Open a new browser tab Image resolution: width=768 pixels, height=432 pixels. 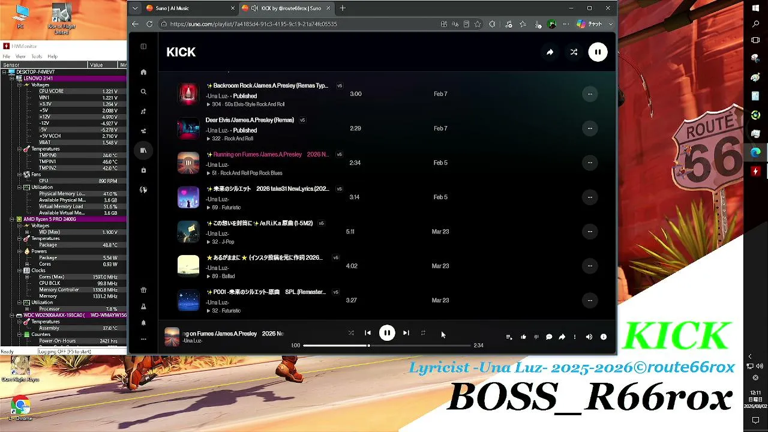pos(343,8)
